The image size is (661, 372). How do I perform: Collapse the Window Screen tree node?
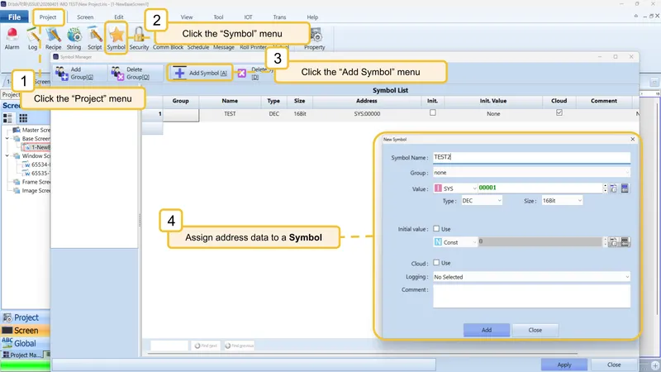pyautogui.click(x=7, y=155)
